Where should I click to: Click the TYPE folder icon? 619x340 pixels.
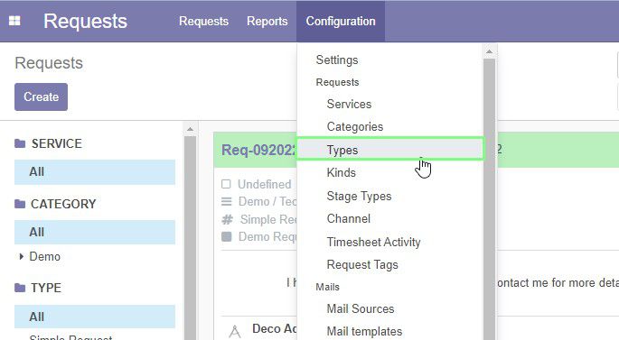(20, 288)
